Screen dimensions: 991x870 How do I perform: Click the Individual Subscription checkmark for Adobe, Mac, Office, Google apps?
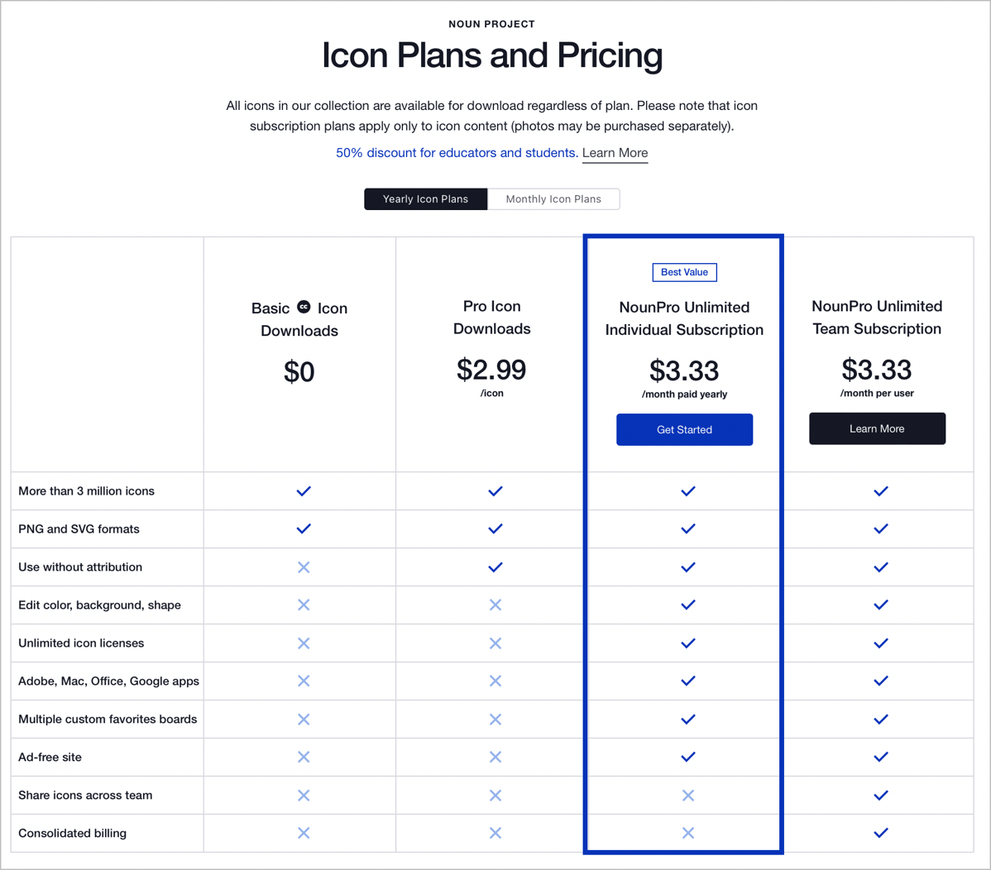pos(687,681)
